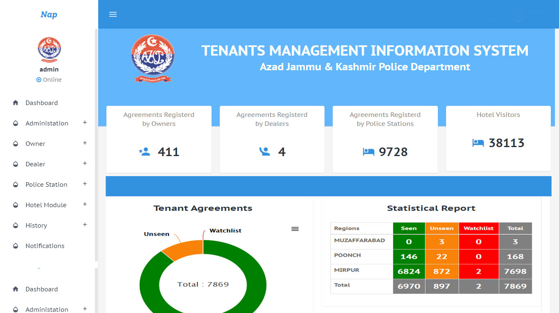The image size is (559, 313).
Task: Click the drop icon next to Notifications
Action: (x=16, y=246)
